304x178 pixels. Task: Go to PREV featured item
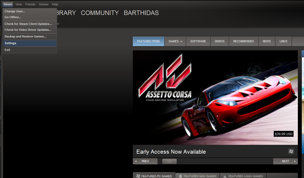145,161
